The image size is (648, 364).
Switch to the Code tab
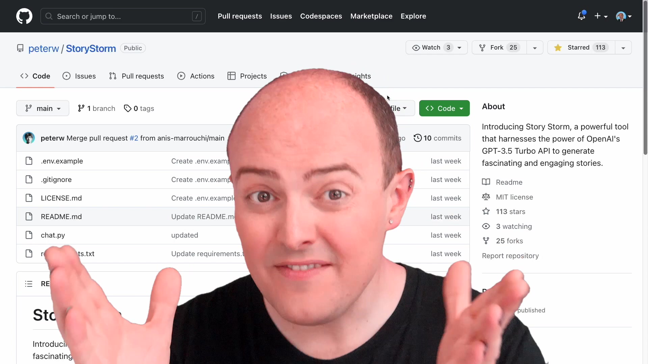pyautogui.click(x=35, y=76)
